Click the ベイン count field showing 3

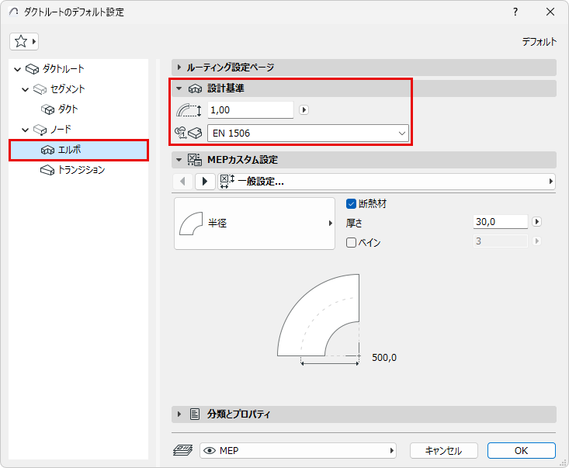(501, 241)
